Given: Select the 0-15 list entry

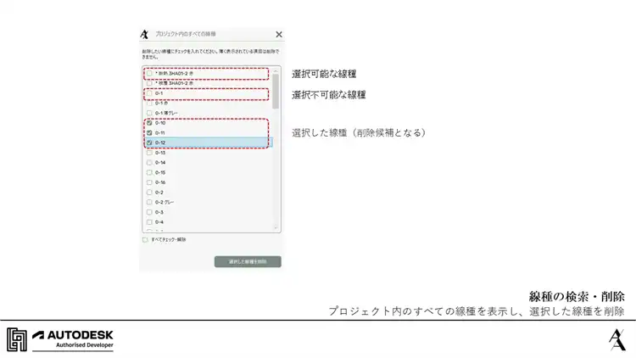Looking at the screenshot, I should [209, 172].
